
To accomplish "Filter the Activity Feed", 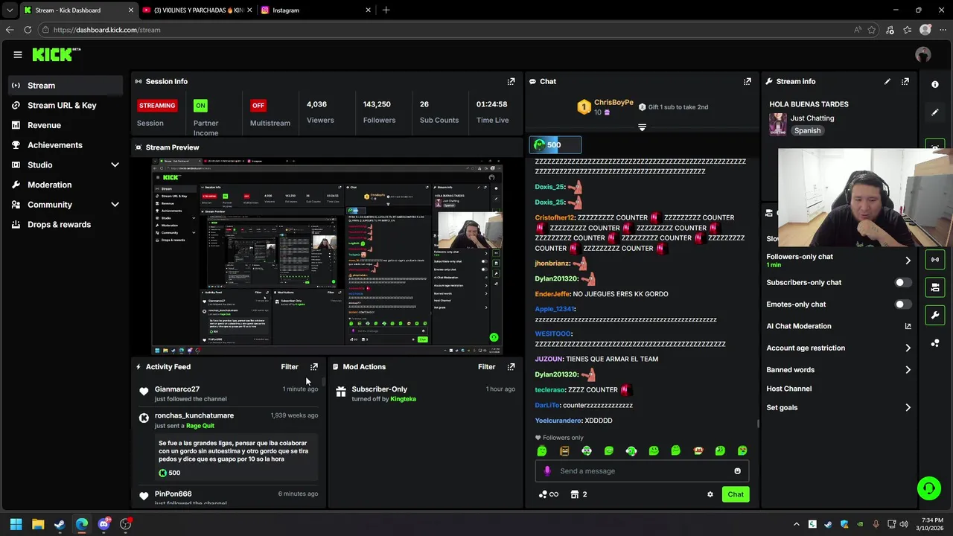I will [x=290, y=366].
